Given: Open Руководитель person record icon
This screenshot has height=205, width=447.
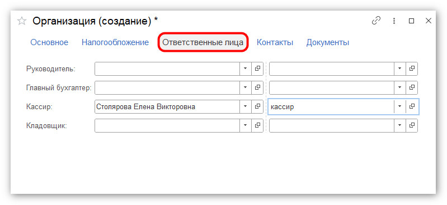Looking at the screenshot, I should [257, 69].
